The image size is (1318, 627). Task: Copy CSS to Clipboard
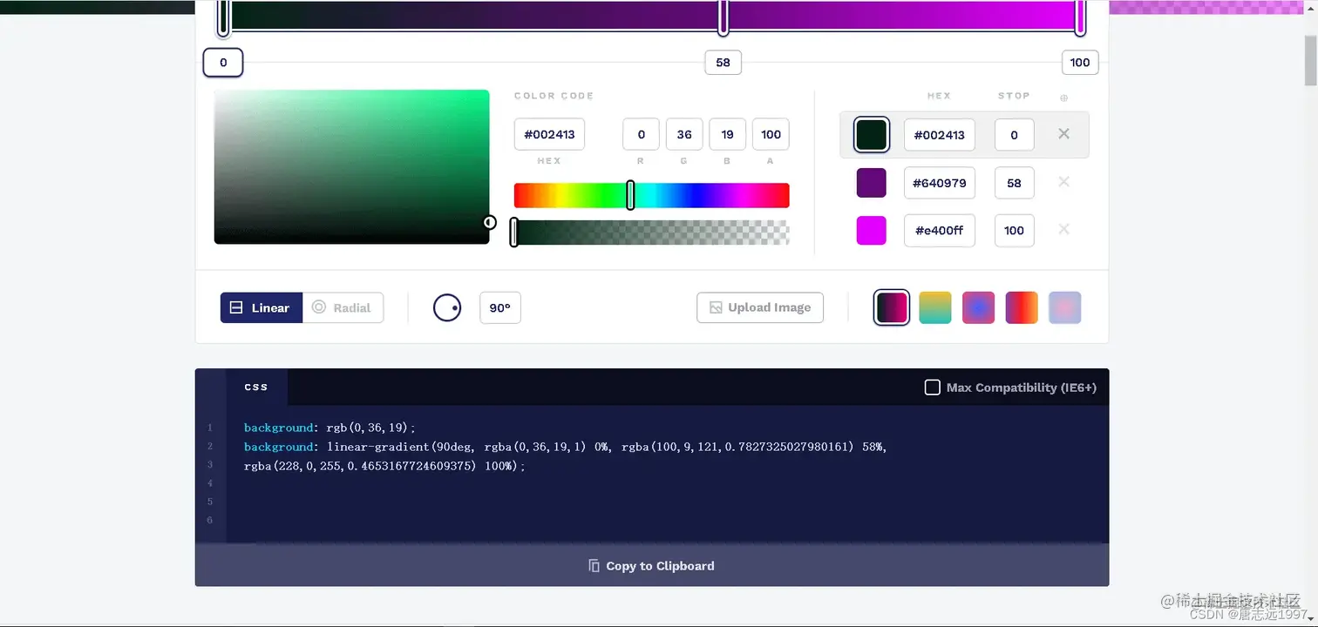[652, 565]
